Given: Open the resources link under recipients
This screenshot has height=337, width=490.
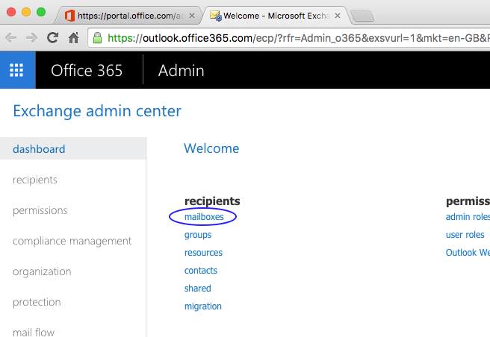Looking at the screenshot, I should [203, 253].
